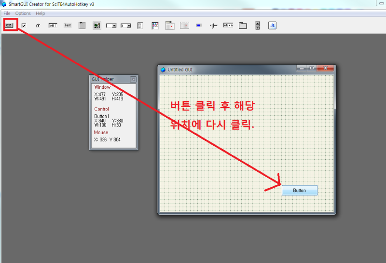
Task: Select the DateTime picker control tool
Action: pos(170,26)
